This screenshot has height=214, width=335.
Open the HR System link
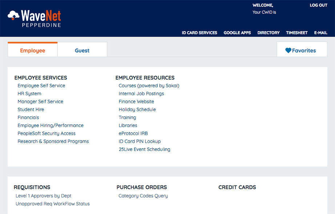click(29, 94)
